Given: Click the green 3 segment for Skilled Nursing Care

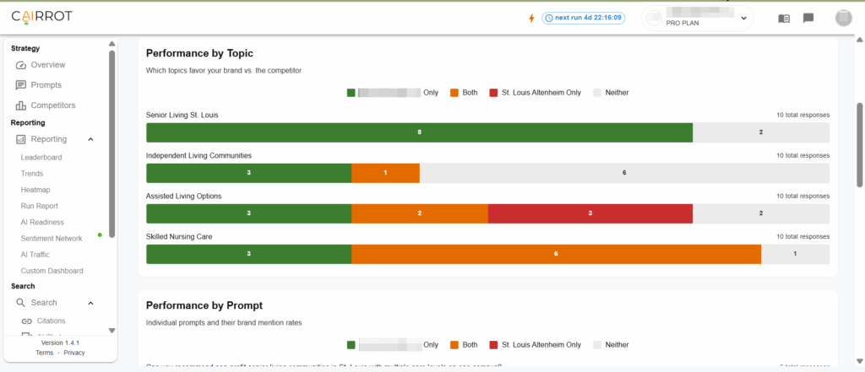Looking at the screenshot, I should (249, 254).
